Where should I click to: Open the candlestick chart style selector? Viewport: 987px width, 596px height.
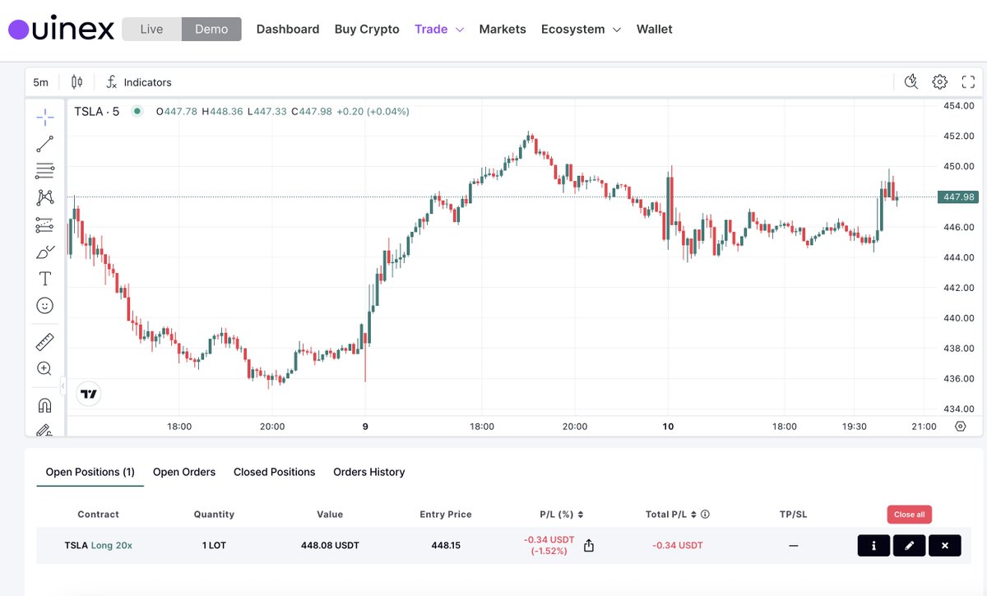[x=76, y=82]
